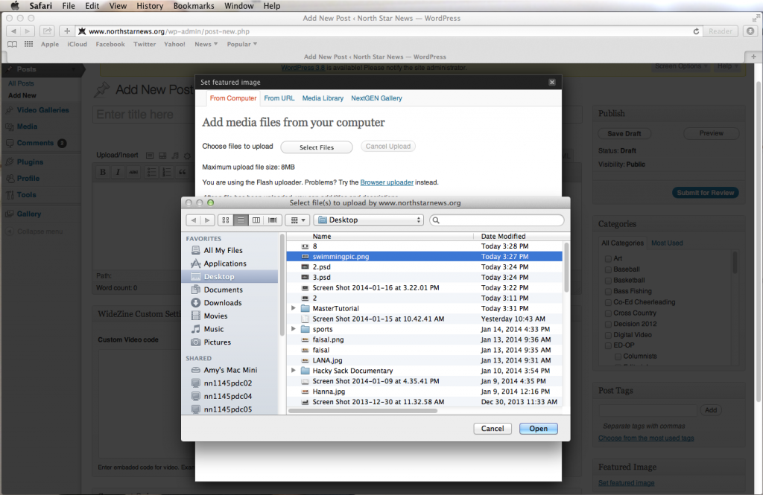
Task: Click Safari's back page arrow
Action: 13,31
